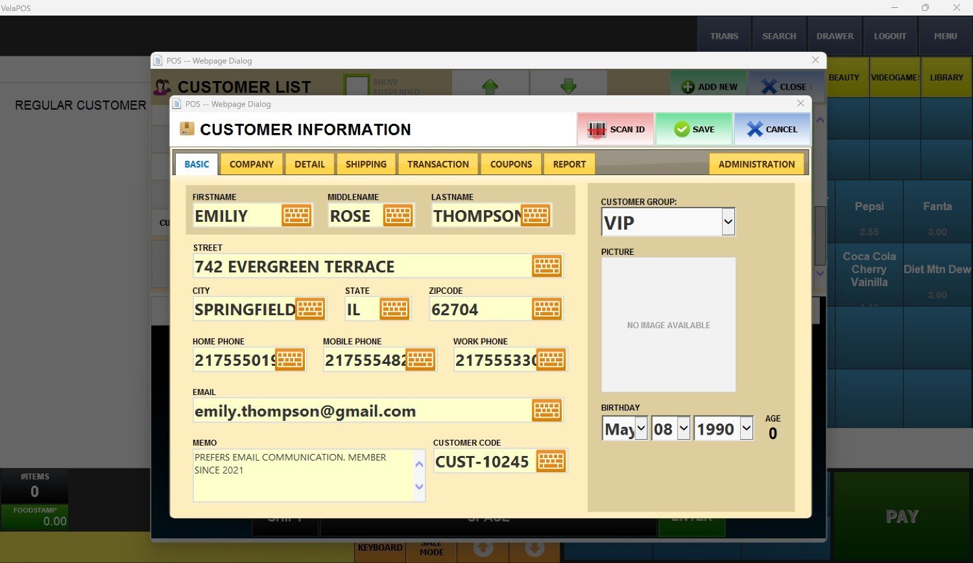
Task: Open keyboard for the State field
Action: [x=394, y=309]
